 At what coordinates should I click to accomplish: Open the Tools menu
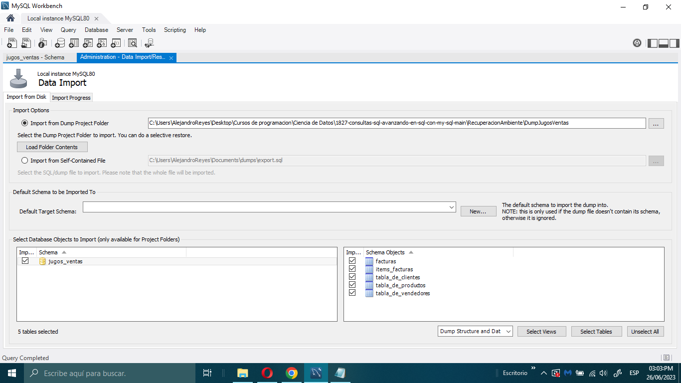pyautogui.click(x=149, y=30)
